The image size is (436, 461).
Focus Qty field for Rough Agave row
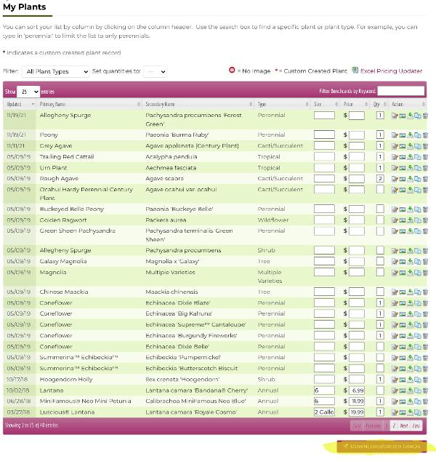(380, 178)
